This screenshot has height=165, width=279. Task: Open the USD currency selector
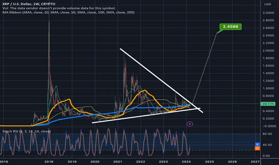pos(268,4)
